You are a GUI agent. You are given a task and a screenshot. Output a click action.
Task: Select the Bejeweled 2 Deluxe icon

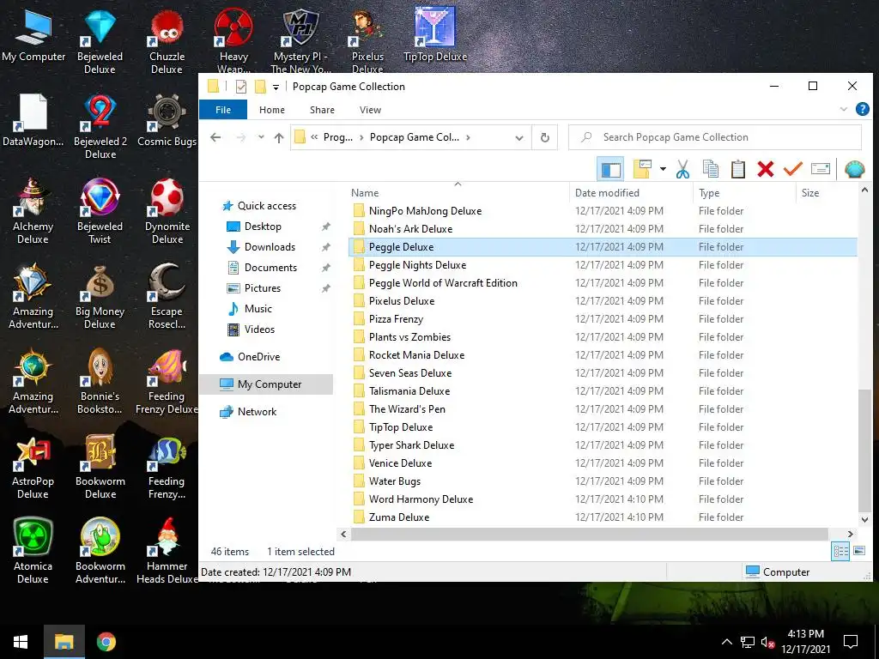[100, 127]
